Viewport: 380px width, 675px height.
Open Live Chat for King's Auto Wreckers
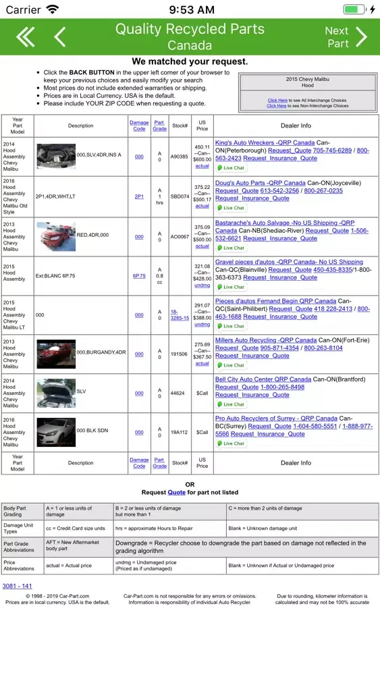pos(231,168)
